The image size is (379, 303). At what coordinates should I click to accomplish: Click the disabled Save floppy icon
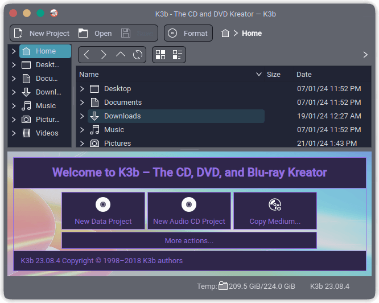(126, 33)
